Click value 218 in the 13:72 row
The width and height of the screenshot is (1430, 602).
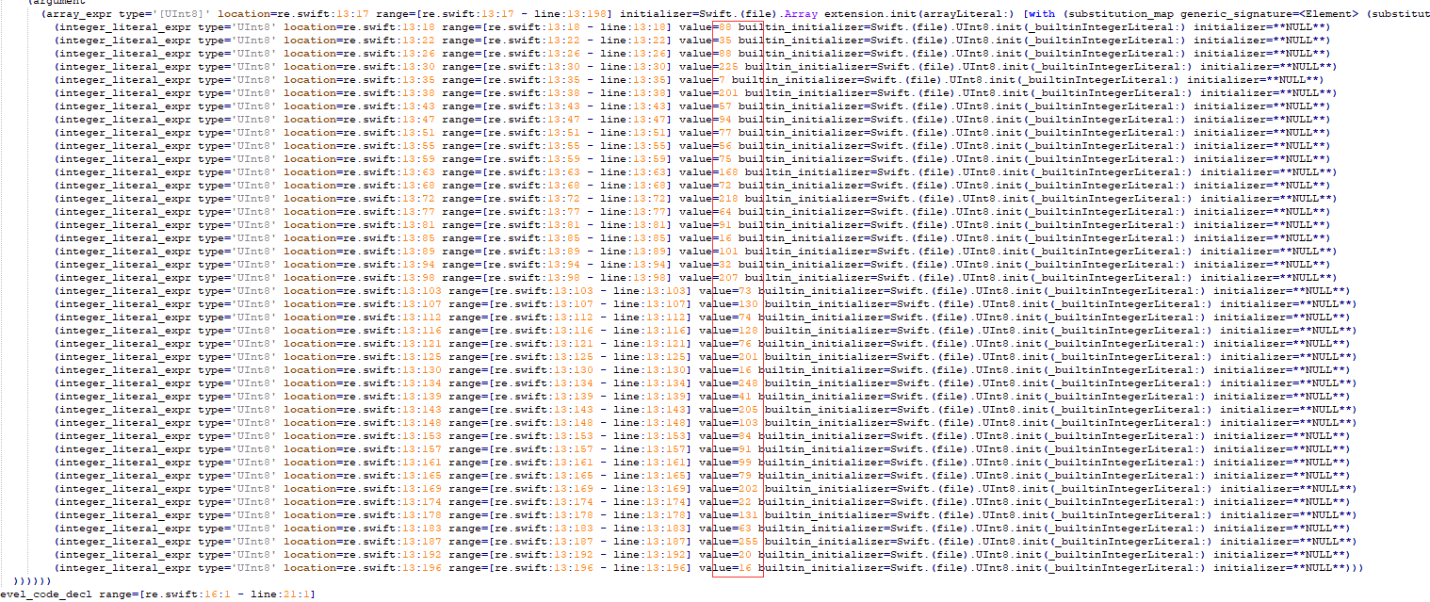click(x=728, y=199)
